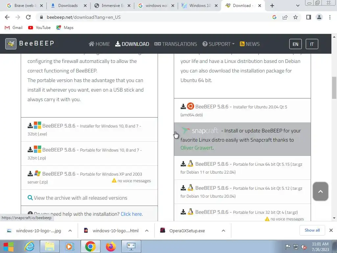Close the downloads bar with X
The width and height of the screenshot is (337, 253).
[x=331, y=230]
